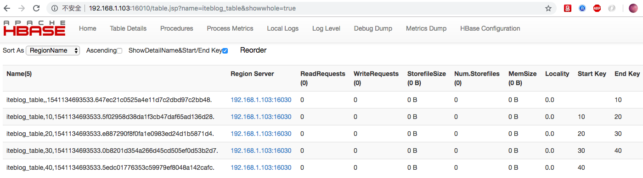Viewport: 643px width, 178px height.
Task: Select region name ending 647ec21c0525a4e11d7c2dbd97c2bb48
Action: (109, 100)
